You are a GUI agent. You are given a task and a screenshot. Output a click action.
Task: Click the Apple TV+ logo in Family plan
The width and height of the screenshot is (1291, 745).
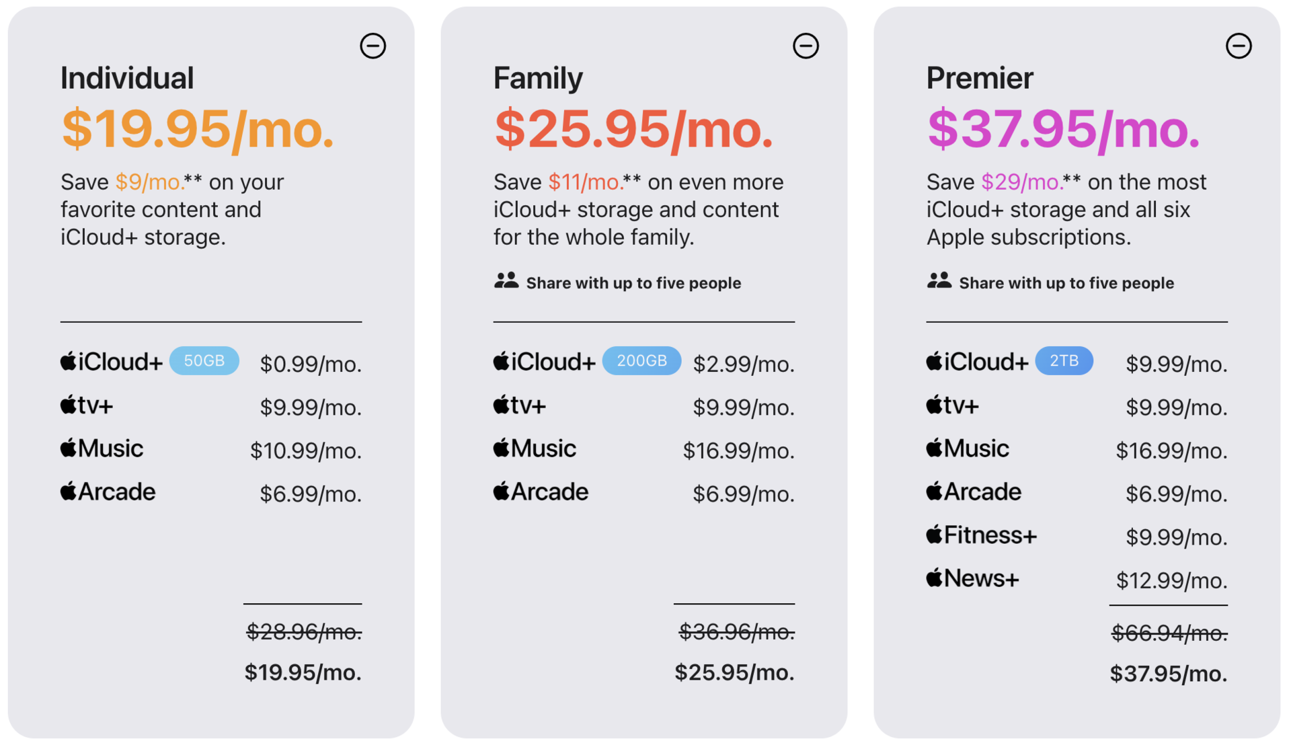pyautogui.click(x=520, y=405)
